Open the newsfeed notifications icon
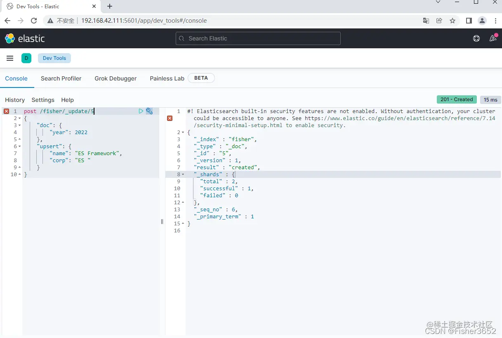Screen dimensions: 502x338 [x=493, y=38]
